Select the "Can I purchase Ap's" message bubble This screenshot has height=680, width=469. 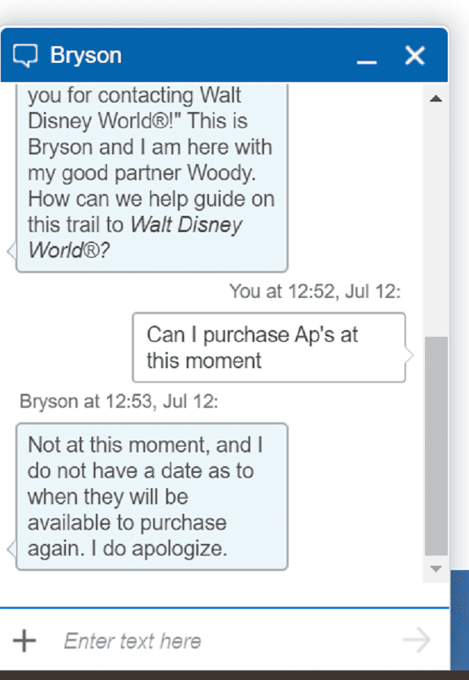(269, 348)
